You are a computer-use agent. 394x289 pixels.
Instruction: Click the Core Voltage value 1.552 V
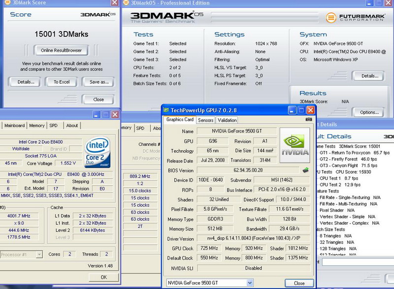pos(68,163)
